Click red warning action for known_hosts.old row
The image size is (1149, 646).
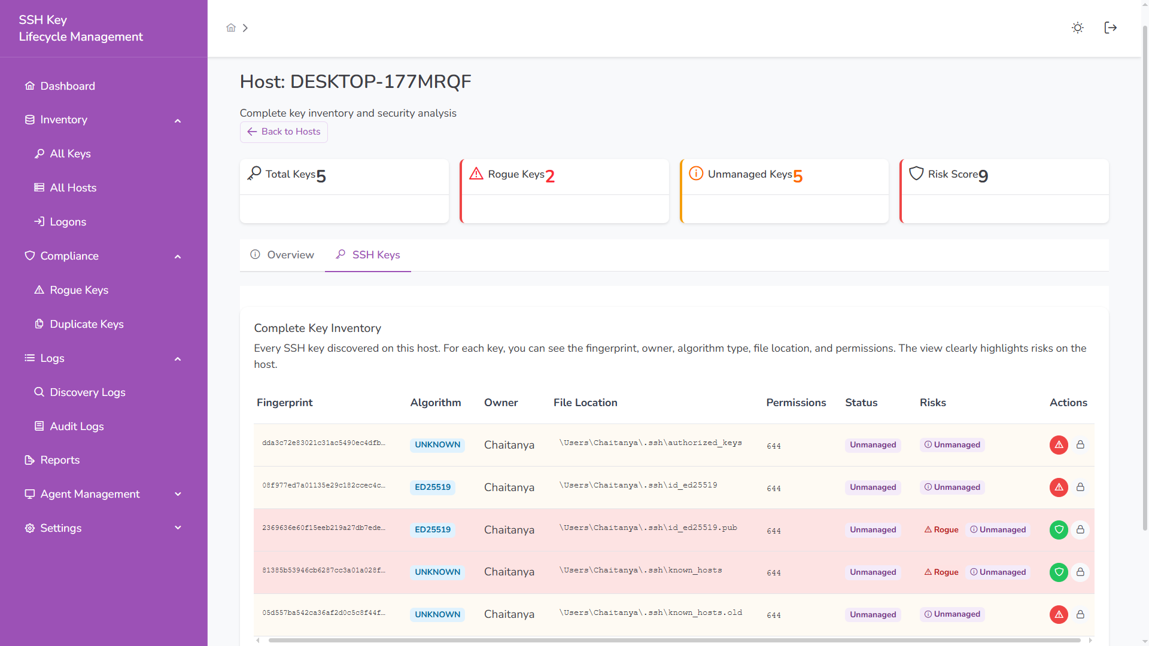pos(1058,615)
